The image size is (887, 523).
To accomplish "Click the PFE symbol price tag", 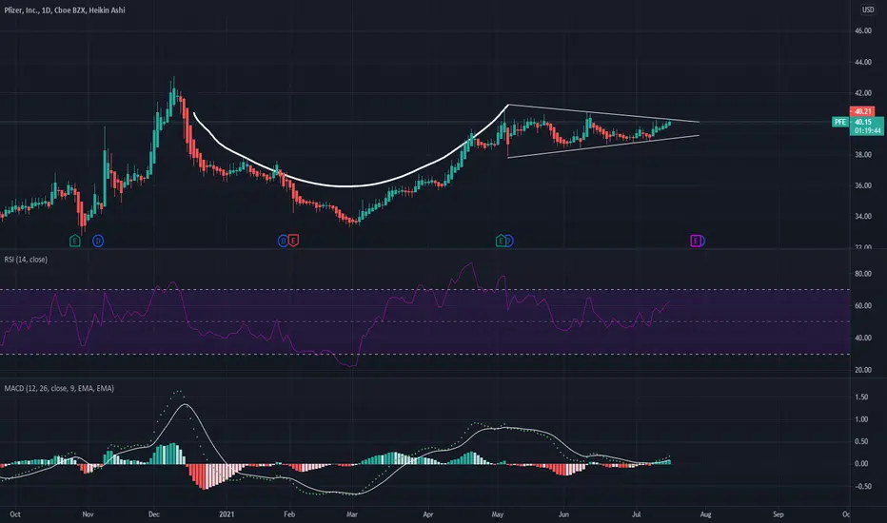I will coord(840,122).
